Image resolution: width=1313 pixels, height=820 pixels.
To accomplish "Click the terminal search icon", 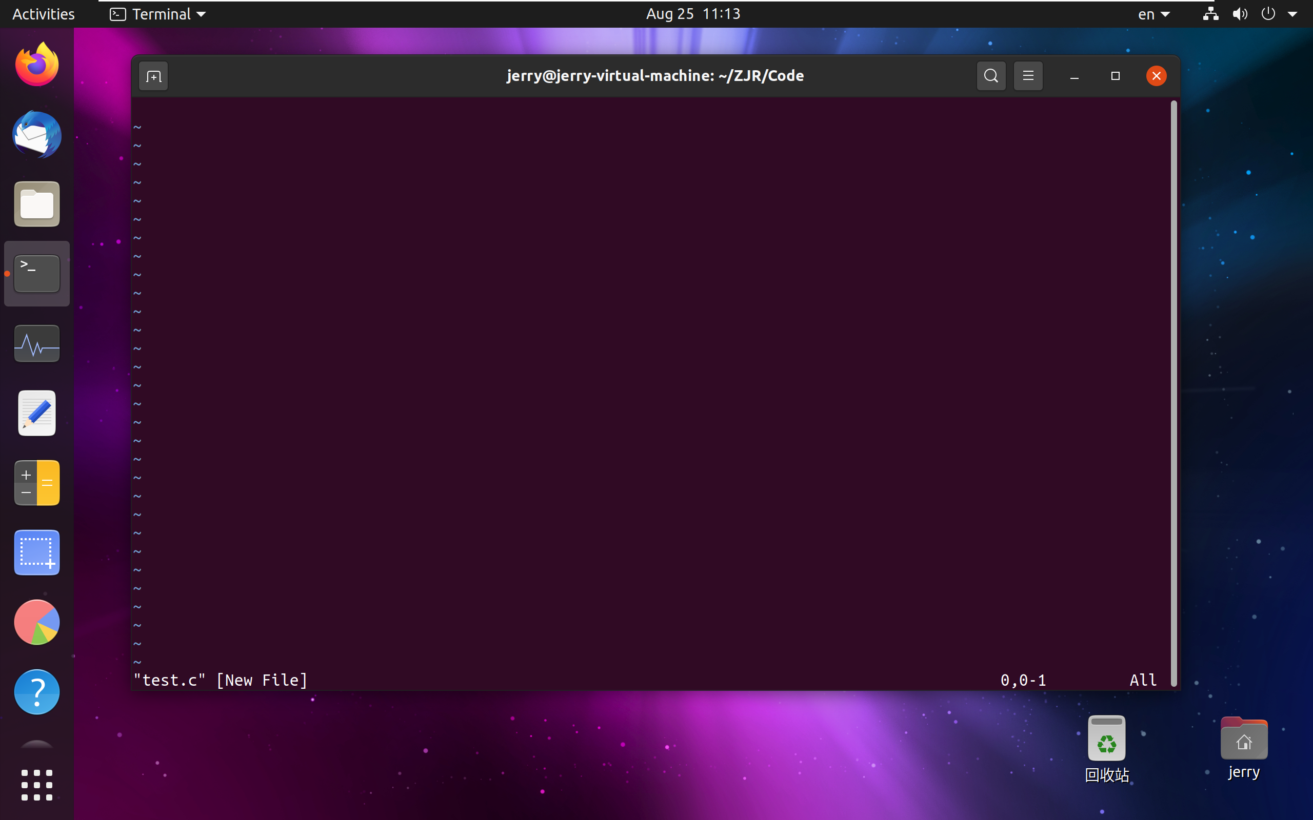I will pos(991,76).
